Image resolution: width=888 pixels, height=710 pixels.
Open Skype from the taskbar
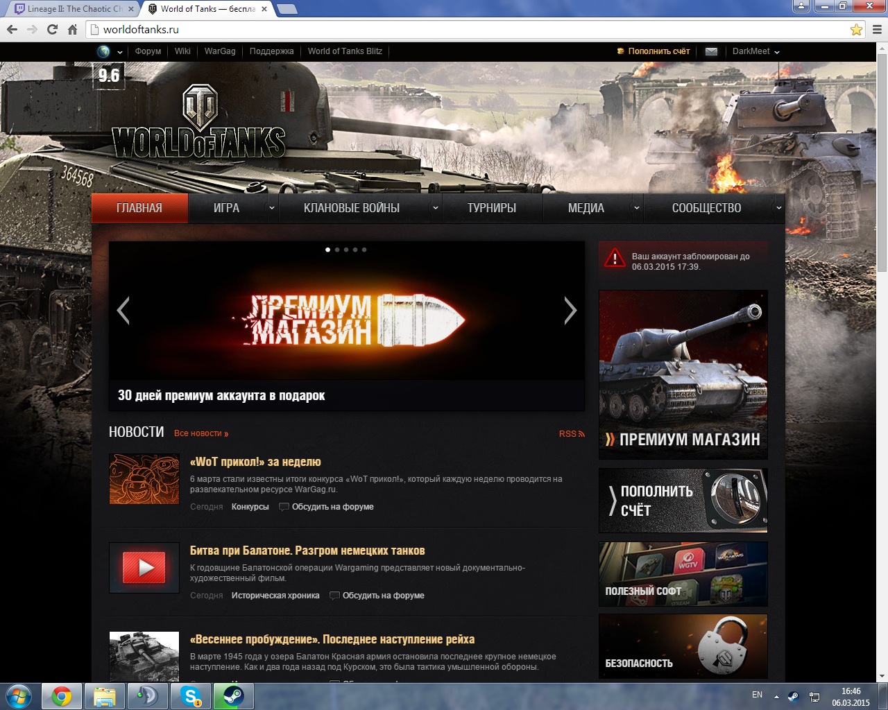191,696
